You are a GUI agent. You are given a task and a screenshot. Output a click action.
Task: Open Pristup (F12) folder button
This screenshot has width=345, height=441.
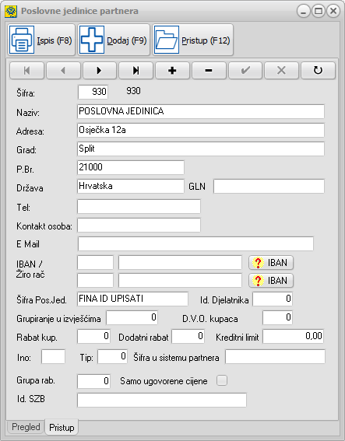pyautogui.click(x=193, y=40)
